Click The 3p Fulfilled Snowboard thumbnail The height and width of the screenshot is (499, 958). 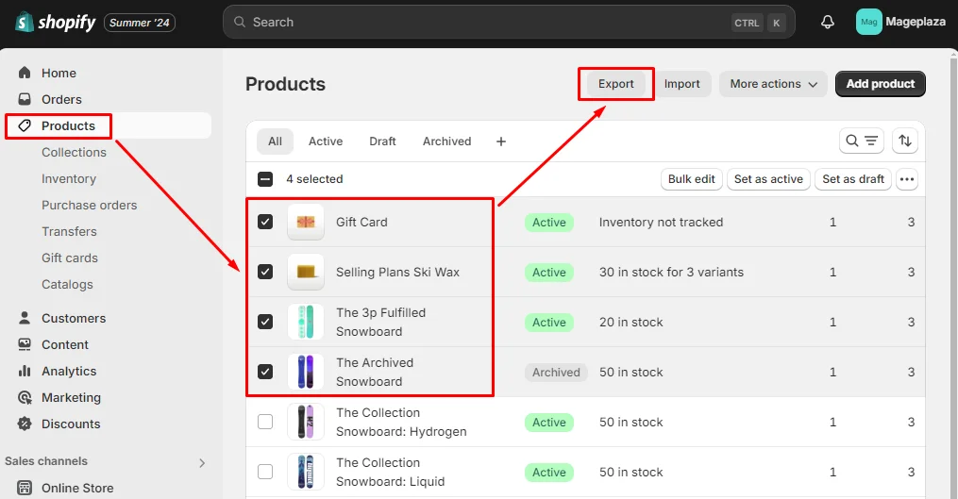306,322
